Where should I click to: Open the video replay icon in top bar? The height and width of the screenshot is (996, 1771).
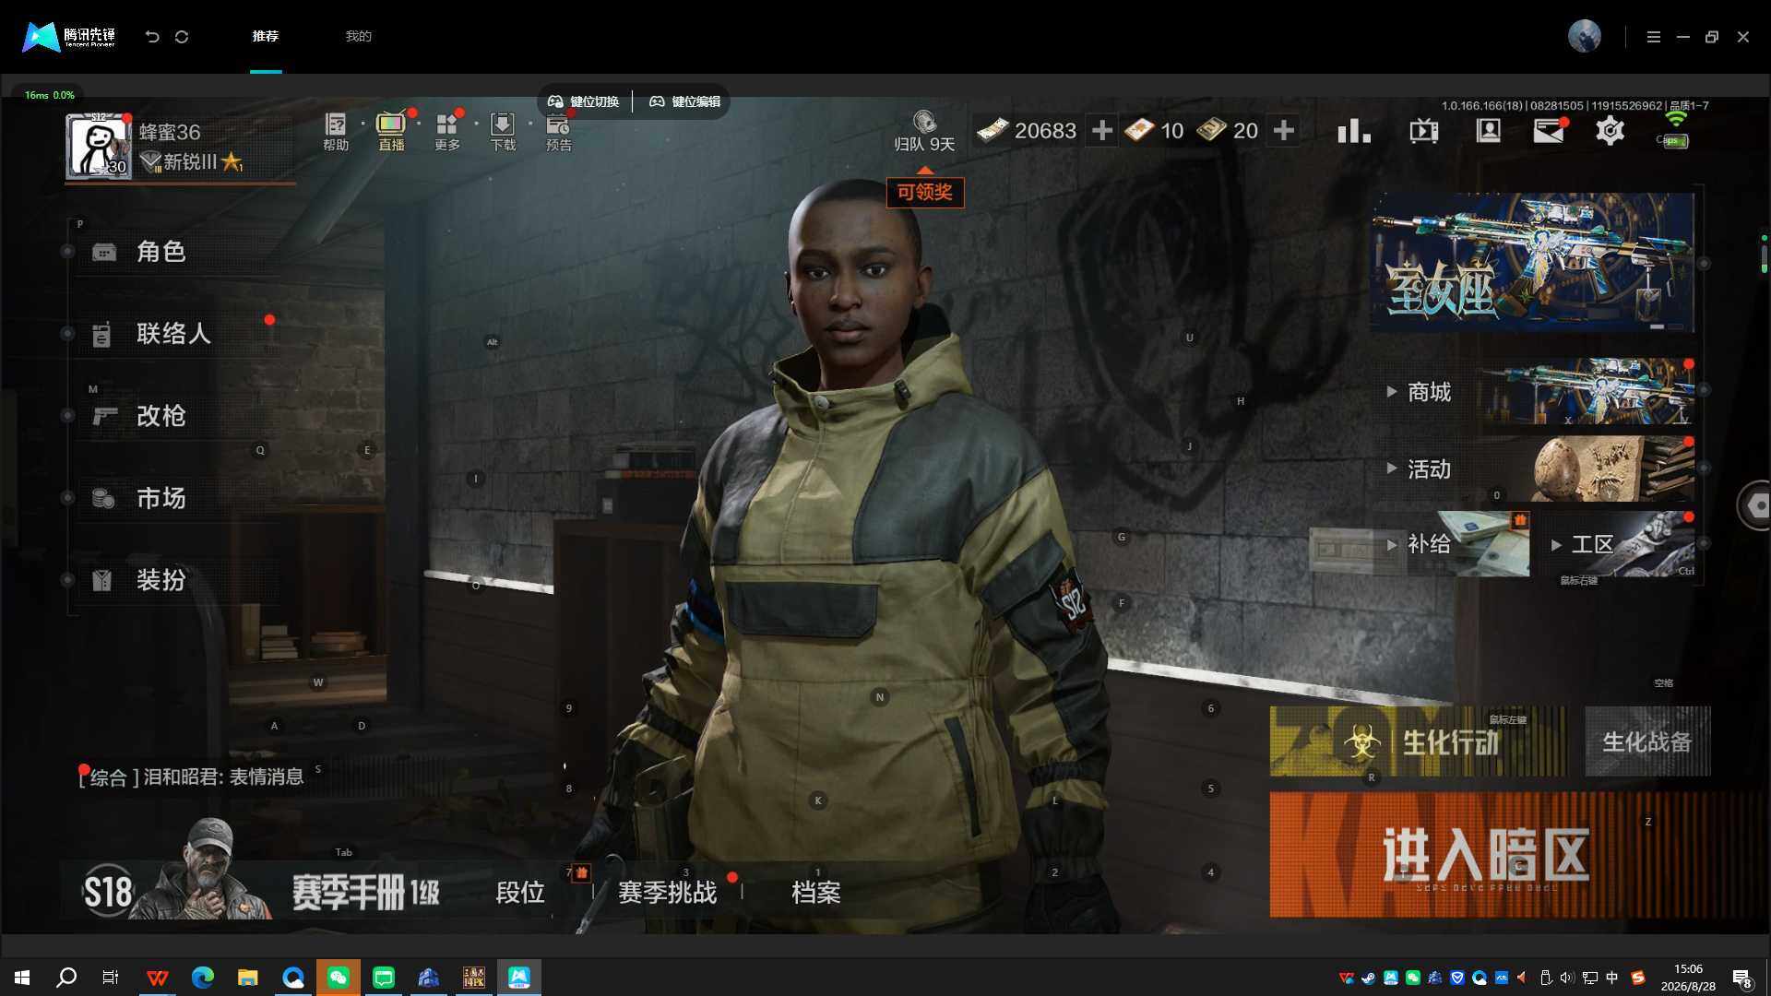[x=1424, y=131]
